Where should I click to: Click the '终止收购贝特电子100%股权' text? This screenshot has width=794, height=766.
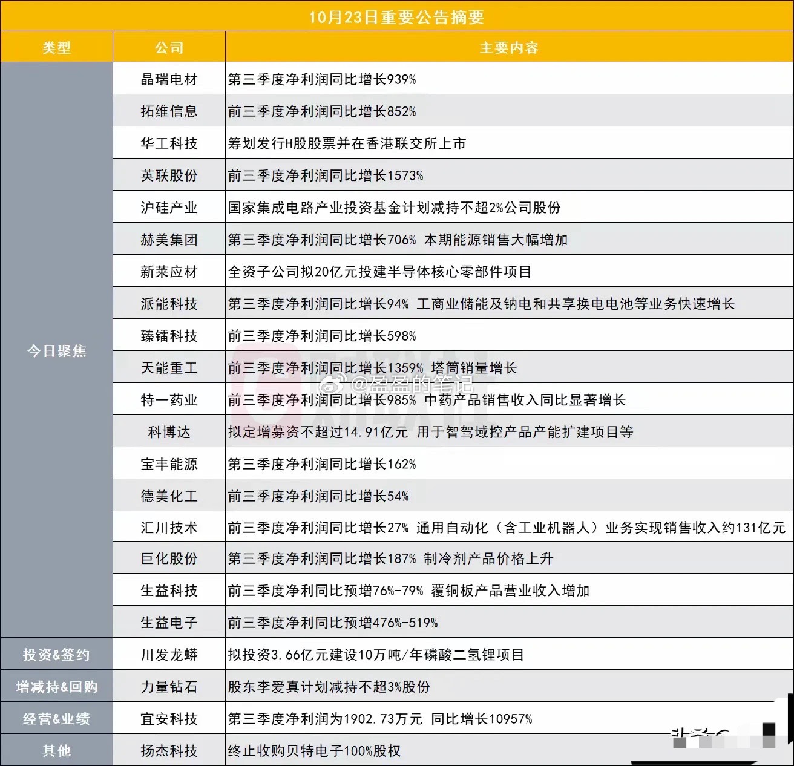pyautogui.click(x=315, y=751)
